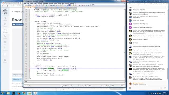Click the blue VK connect button

click(x=18, y=24)
